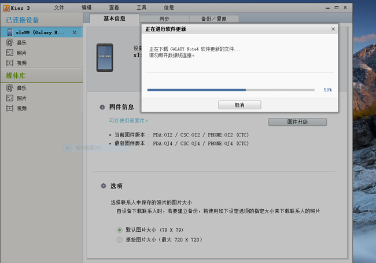Open connected device Videos icon
This screenshot has height=263, width=376.
10,63
